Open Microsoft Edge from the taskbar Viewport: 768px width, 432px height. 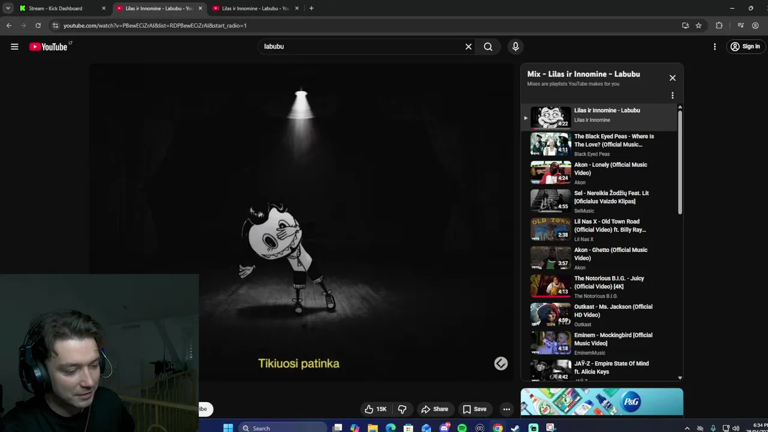(x=391, y=428)
